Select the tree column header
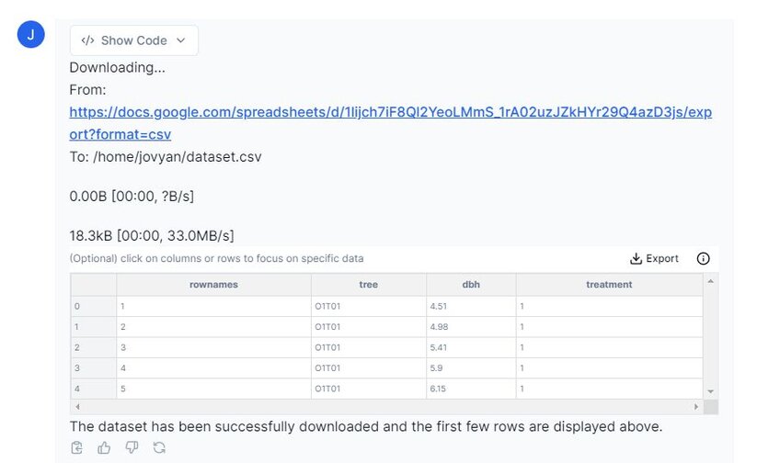Image resolution: width=780 pixels, height=463 pixels. coord(369,285)
